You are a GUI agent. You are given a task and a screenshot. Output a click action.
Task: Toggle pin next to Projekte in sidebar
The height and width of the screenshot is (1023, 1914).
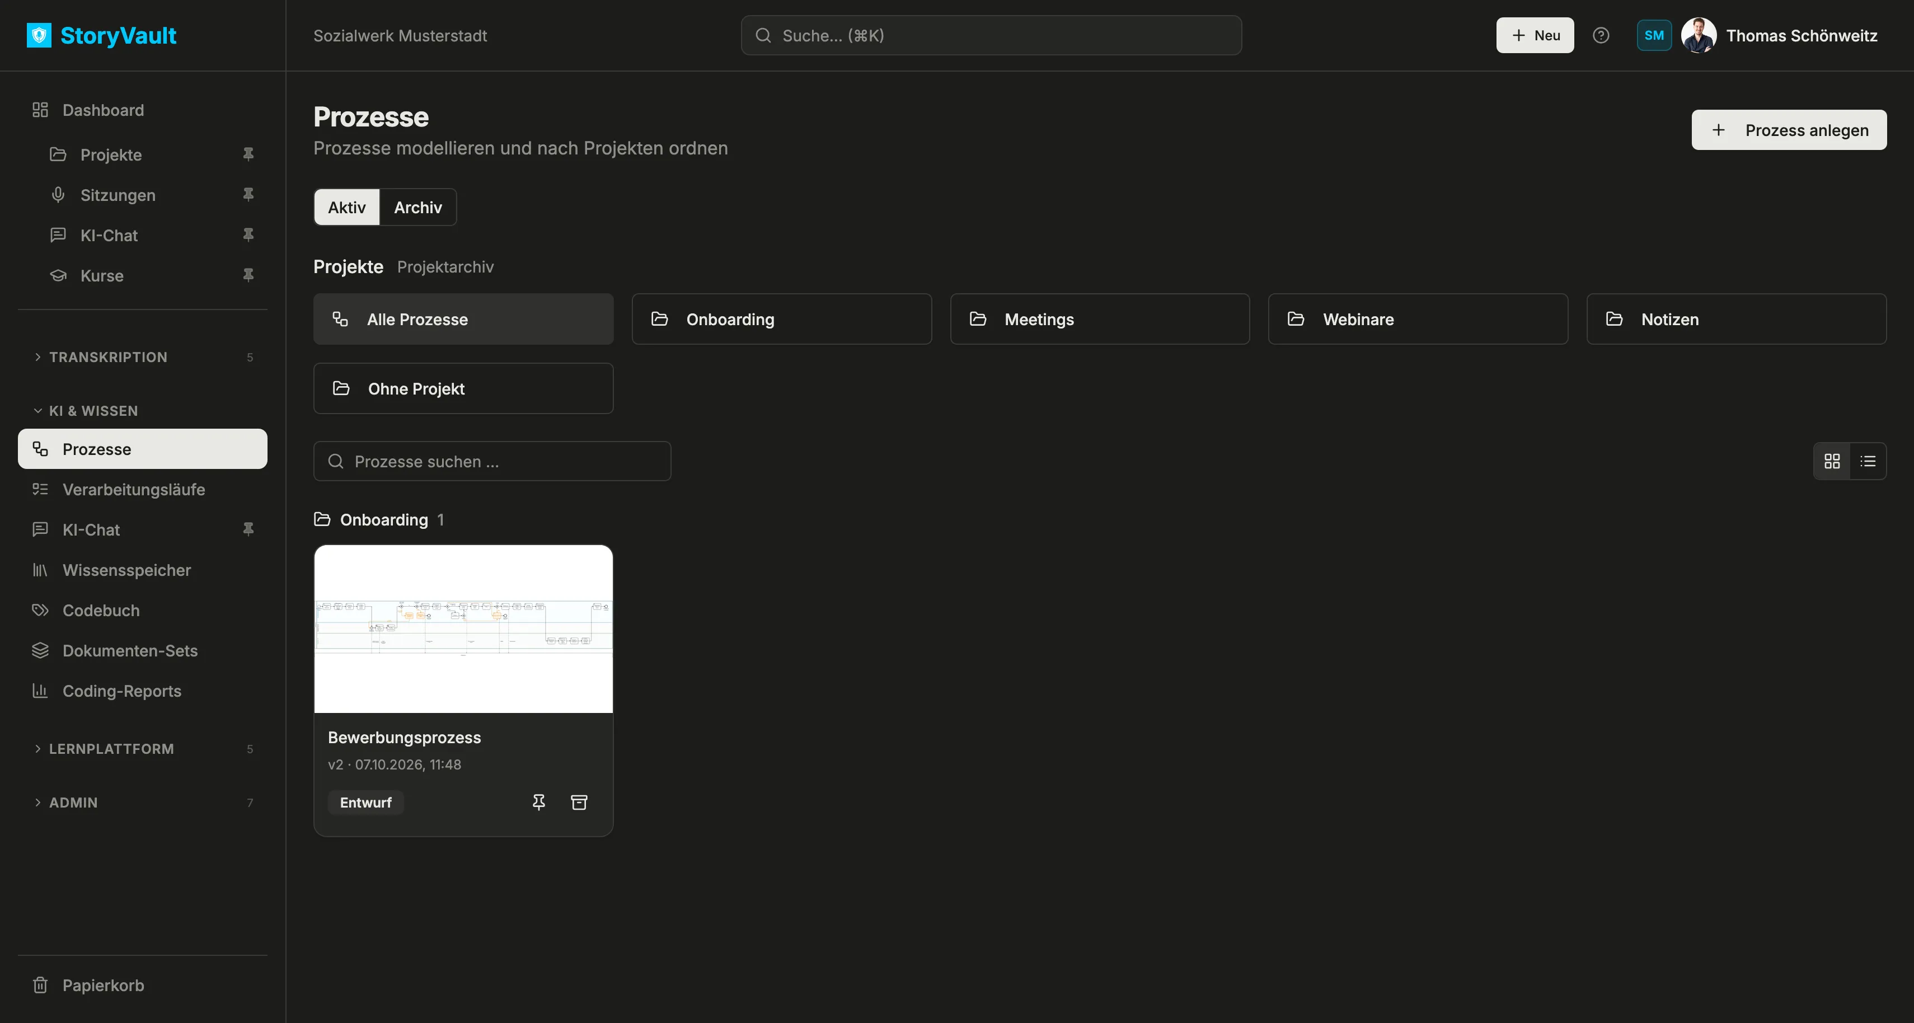point(248,154)
